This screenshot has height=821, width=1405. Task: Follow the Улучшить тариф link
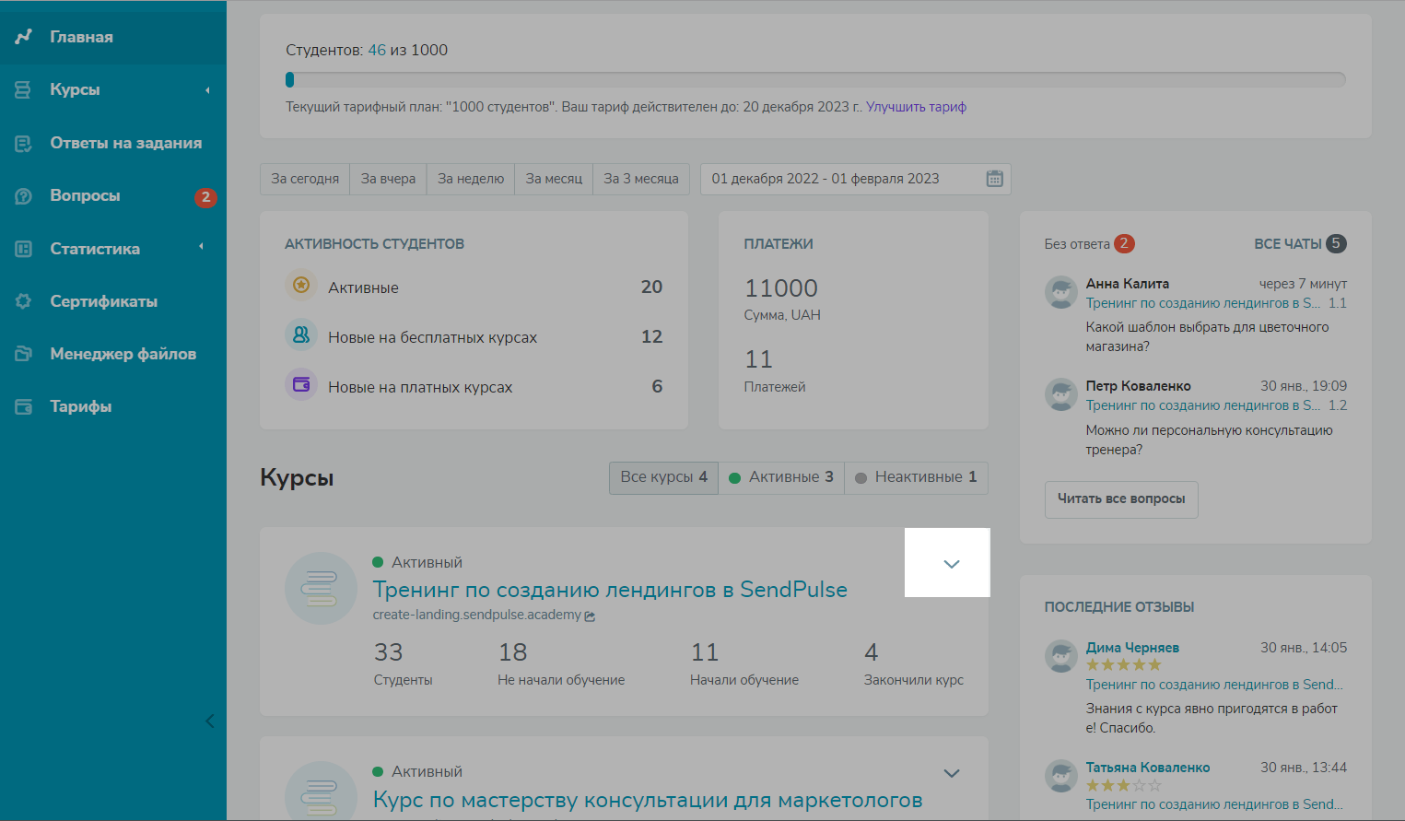(x=916, y=107)
